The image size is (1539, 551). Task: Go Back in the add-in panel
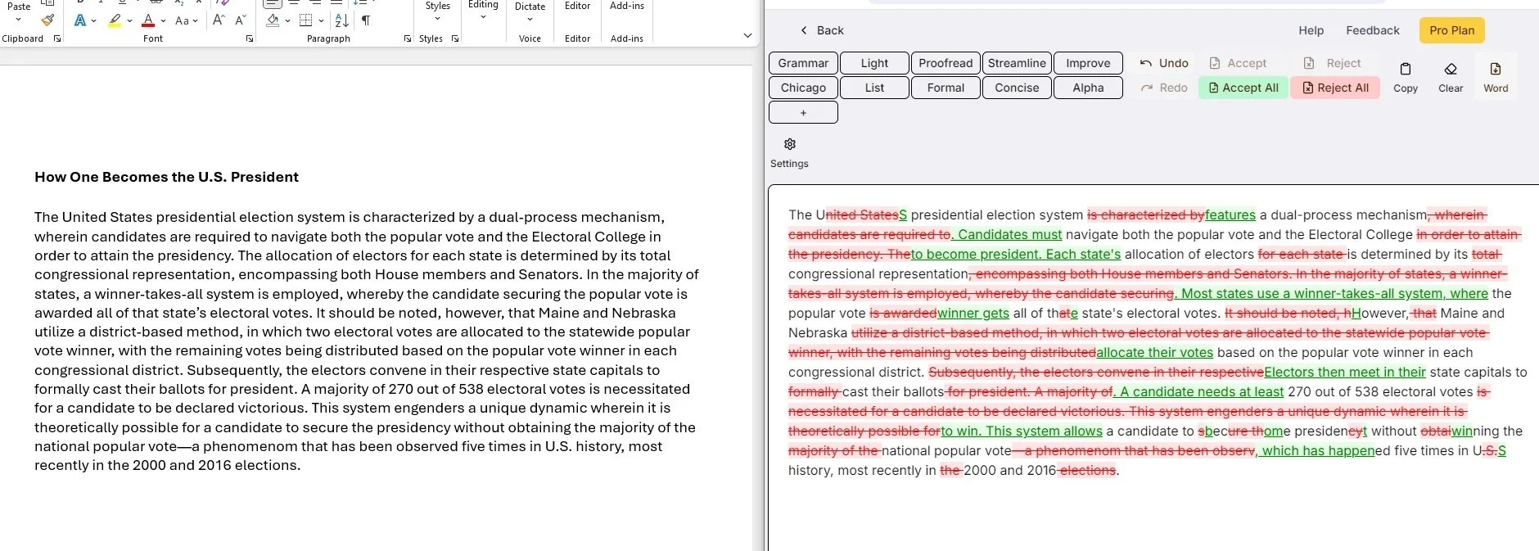click(822, 30)
